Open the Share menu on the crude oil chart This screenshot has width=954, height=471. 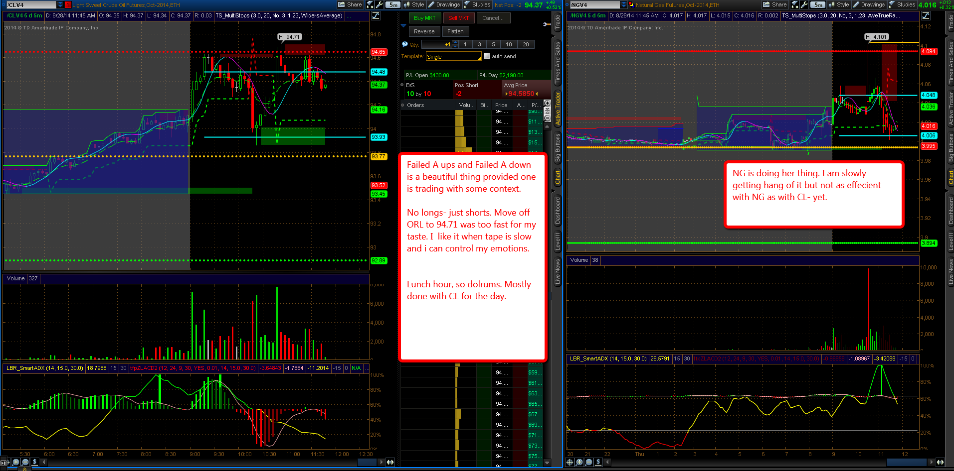pos(350,4)
